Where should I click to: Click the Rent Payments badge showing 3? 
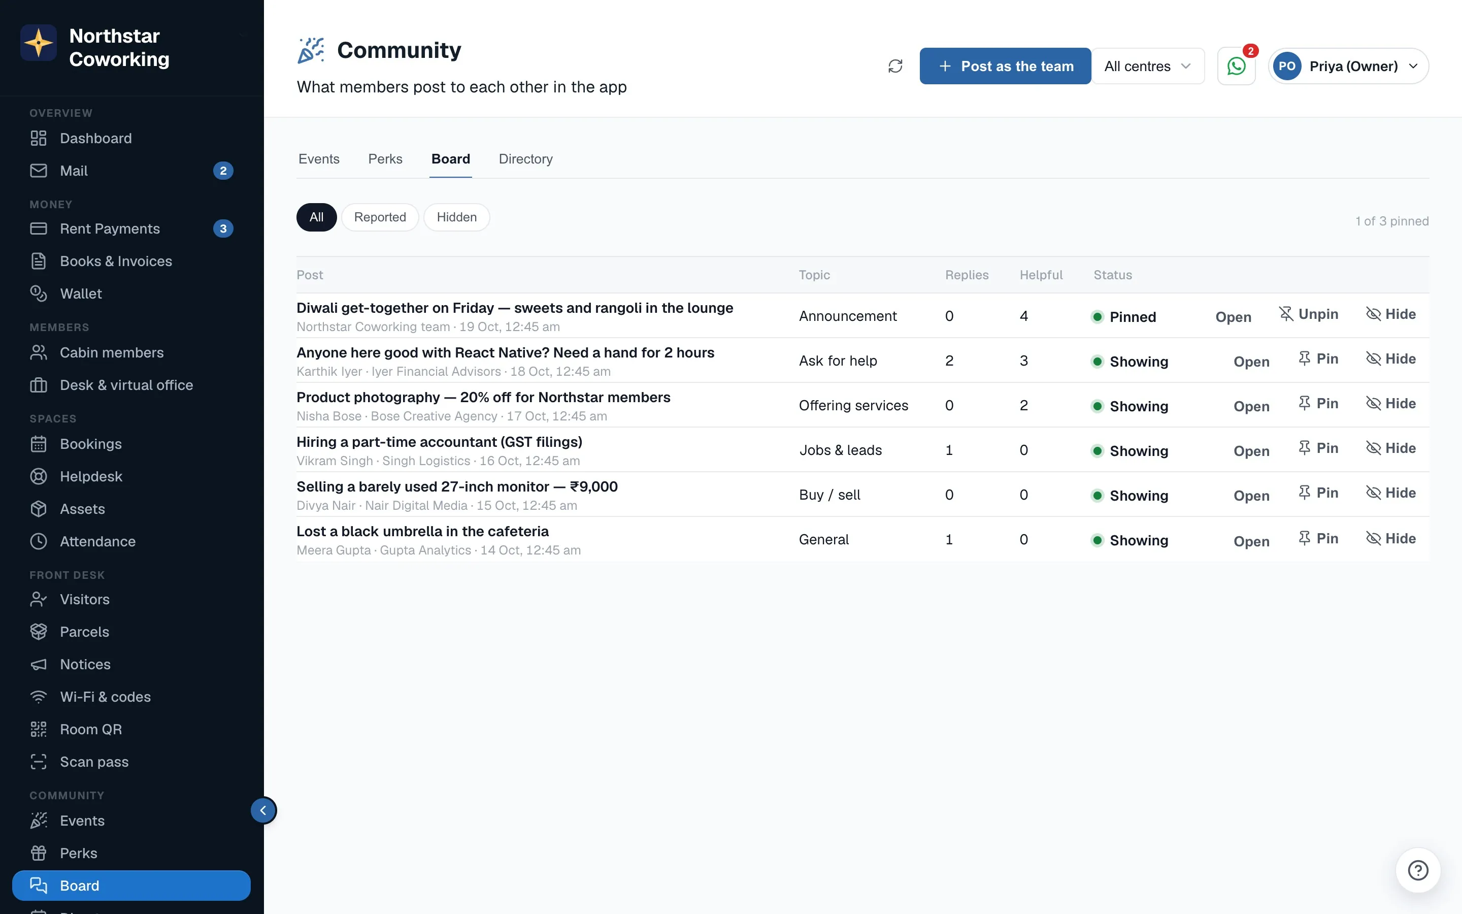coord(223,228)
